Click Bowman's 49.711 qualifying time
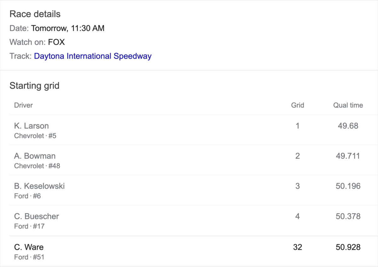Viewport: 378px width, 267px height. pyautogui.click(x=348, y=156)
